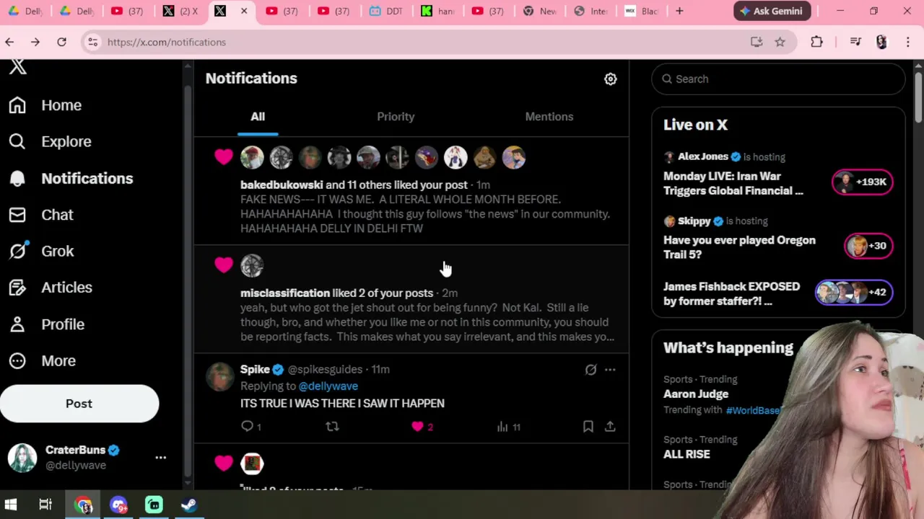The image size is (924, 519).
Task: Click the address bar URL
Action: [167, 43]
